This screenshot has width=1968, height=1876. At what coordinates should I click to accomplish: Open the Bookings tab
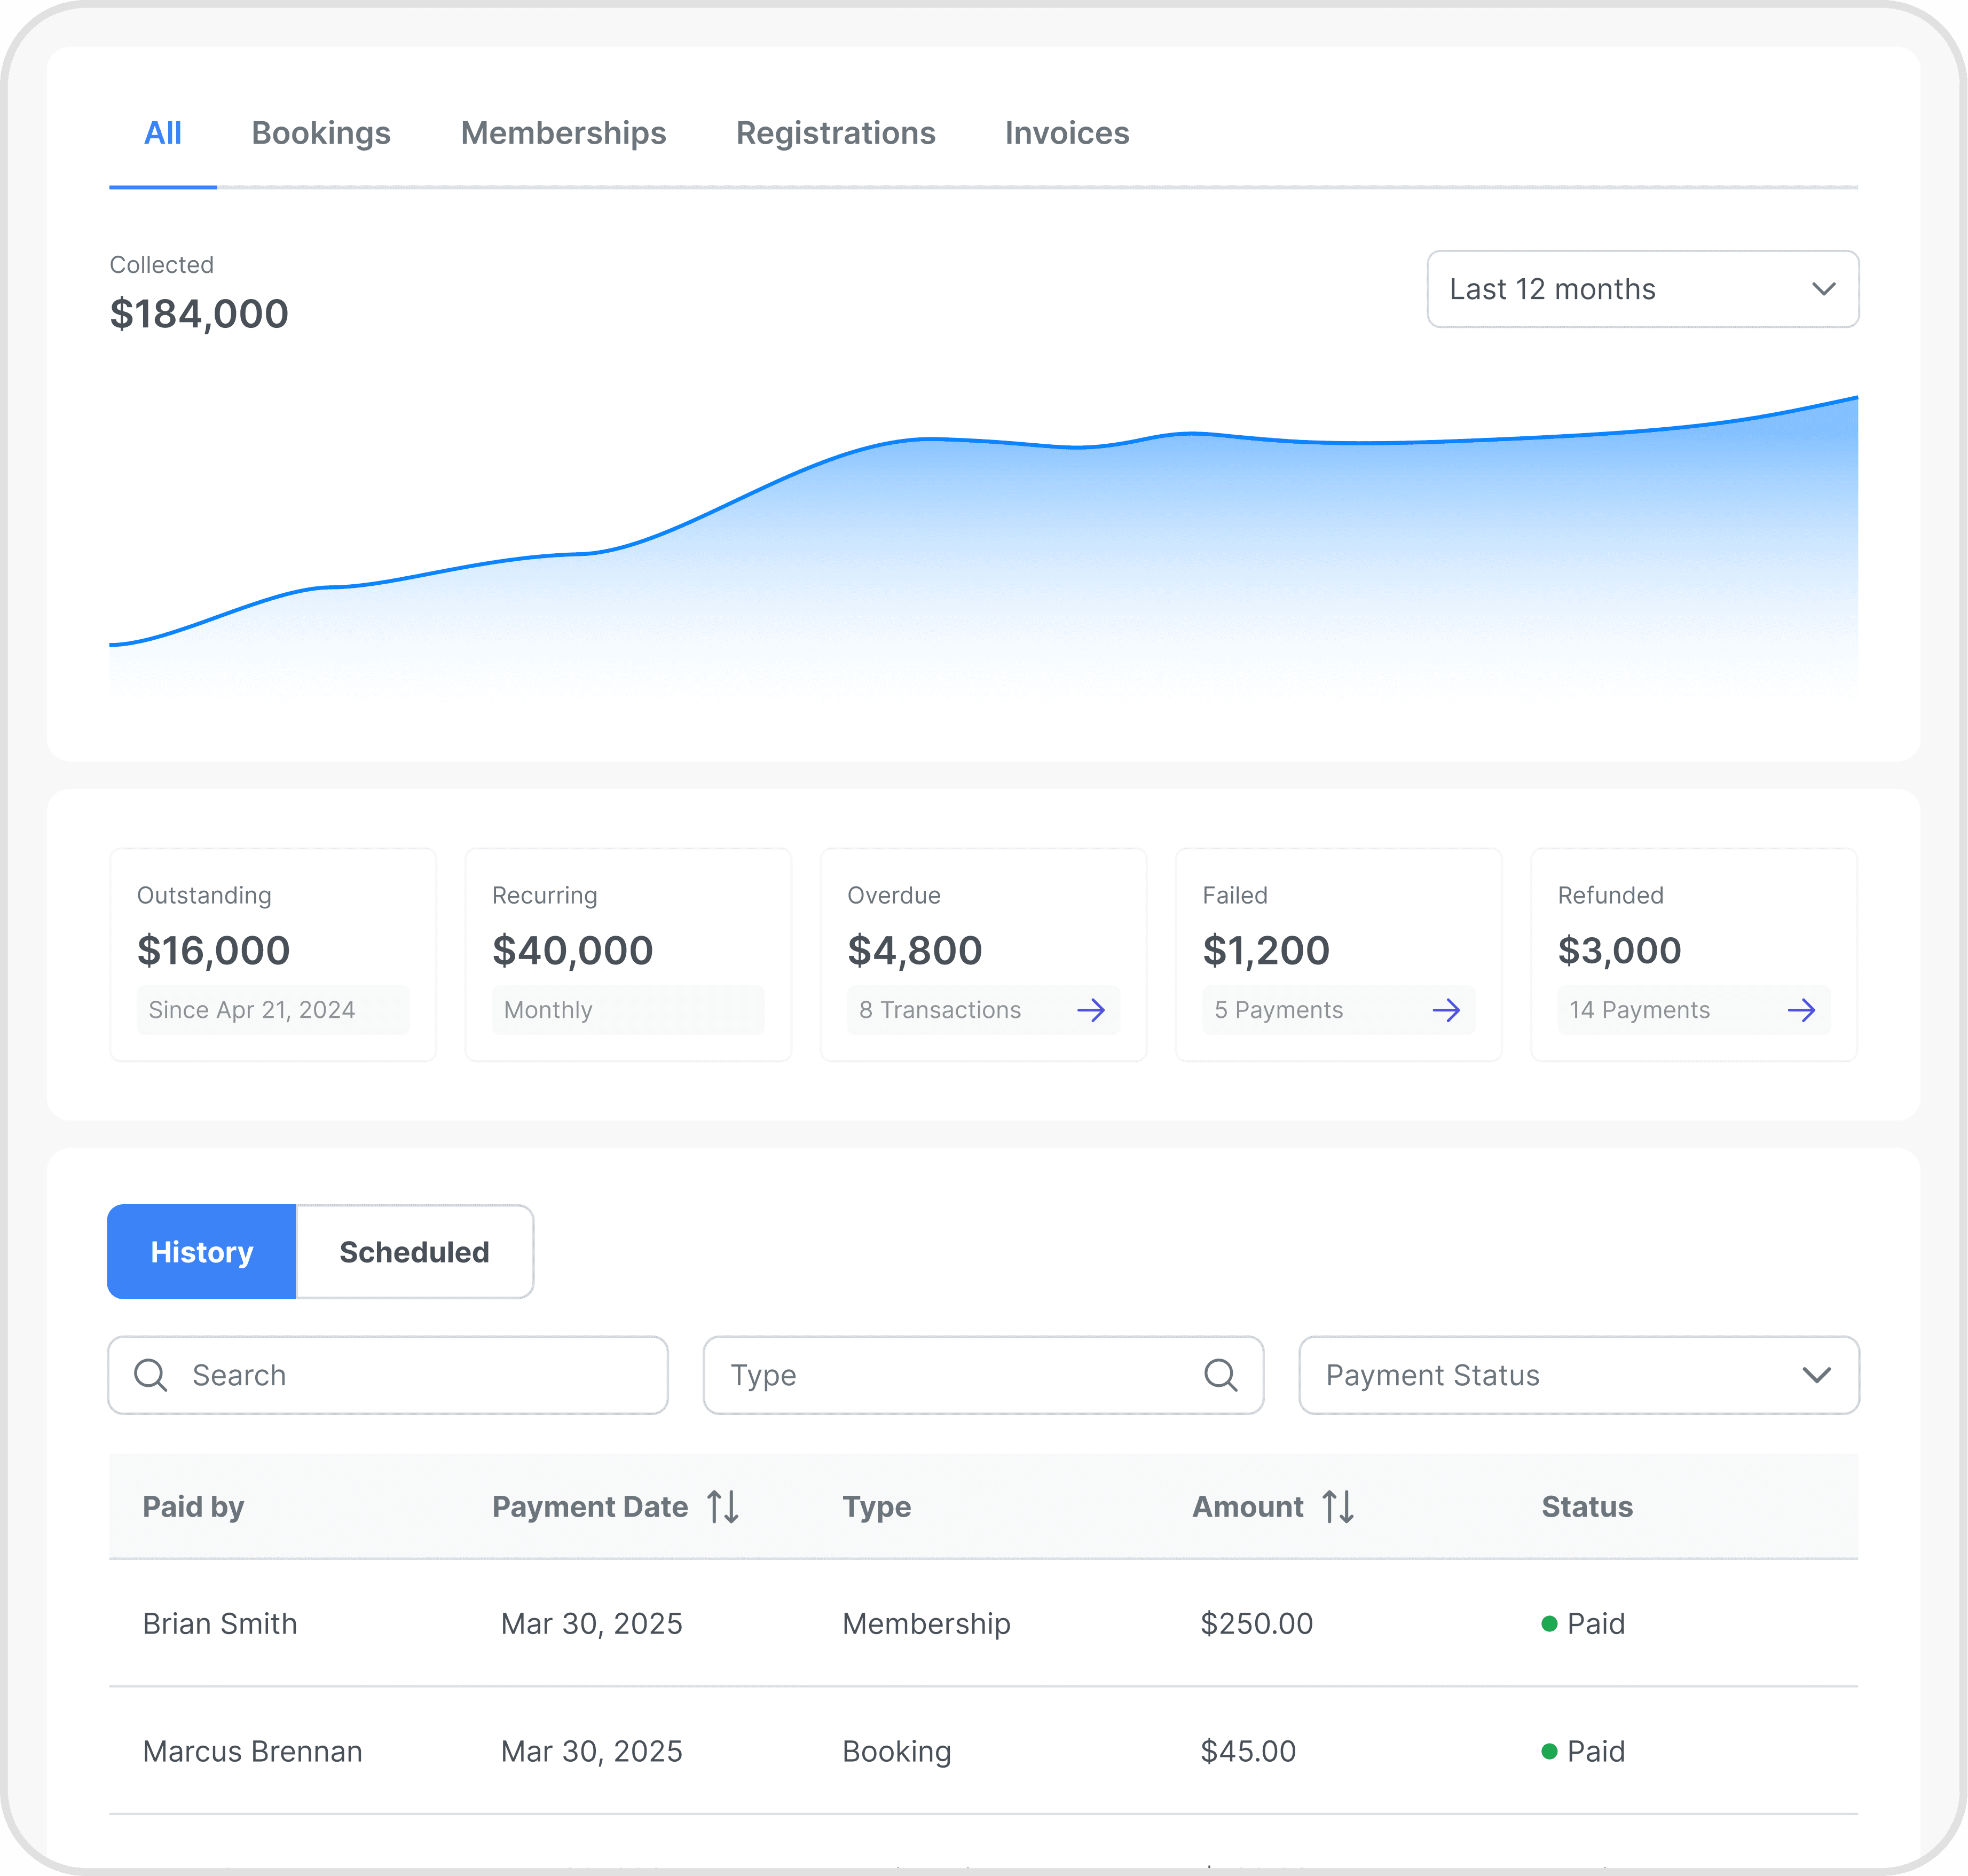321,133
